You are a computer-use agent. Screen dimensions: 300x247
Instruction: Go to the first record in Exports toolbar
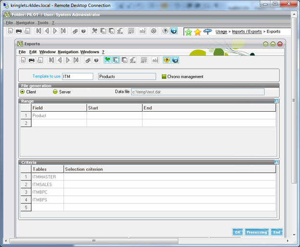click(x=51, y=60)
